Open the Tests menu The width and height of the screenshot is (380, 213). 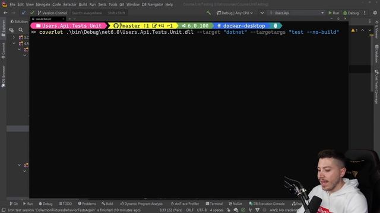click(x=102, y=4)
